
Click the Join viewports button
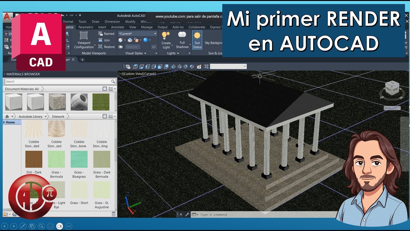(x=104, y=40)
